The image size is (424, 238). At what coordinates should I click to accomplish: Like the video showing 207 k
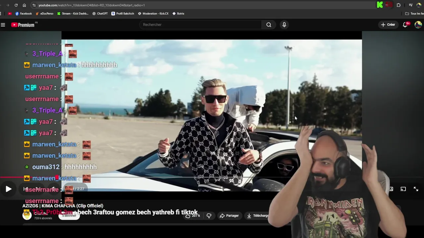(193, 216)
